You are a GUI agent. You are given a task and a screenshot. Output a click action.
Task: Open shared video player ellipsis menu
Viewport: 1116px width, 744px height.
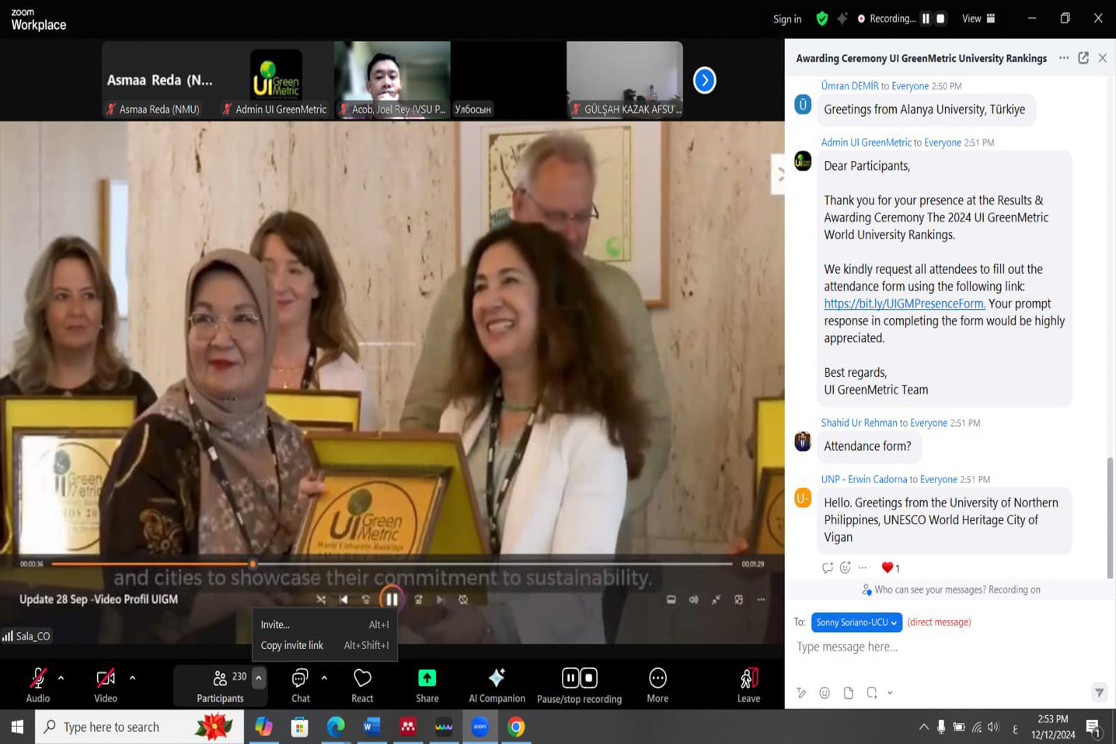pyautogui.click(x=761, y=600)
